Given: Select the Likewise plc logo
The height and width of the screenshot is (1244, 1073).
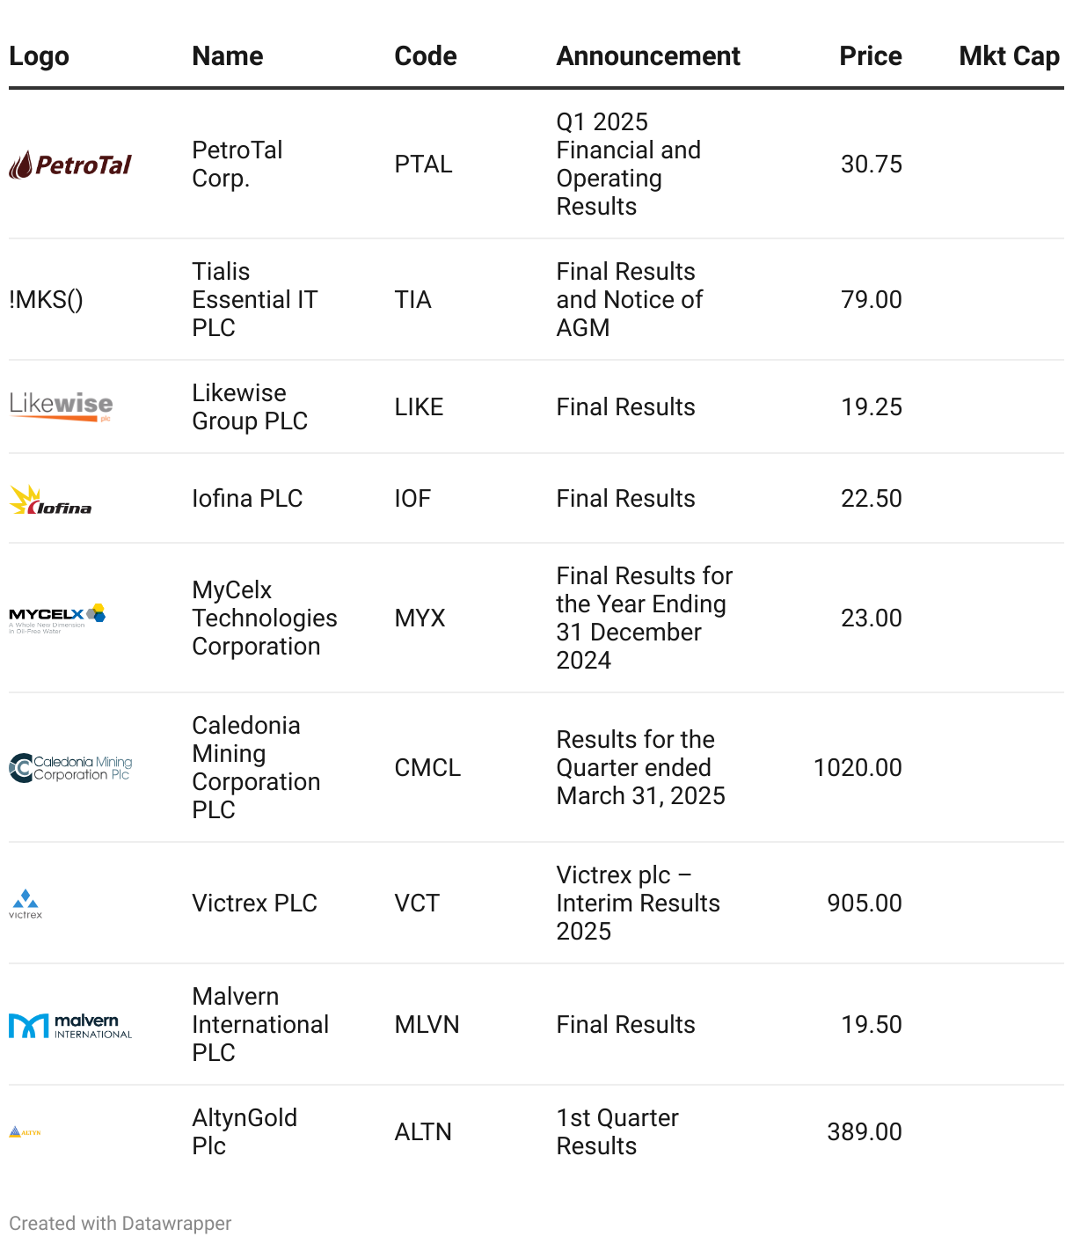Looking at the screenshot, I should tap(61, 406).
